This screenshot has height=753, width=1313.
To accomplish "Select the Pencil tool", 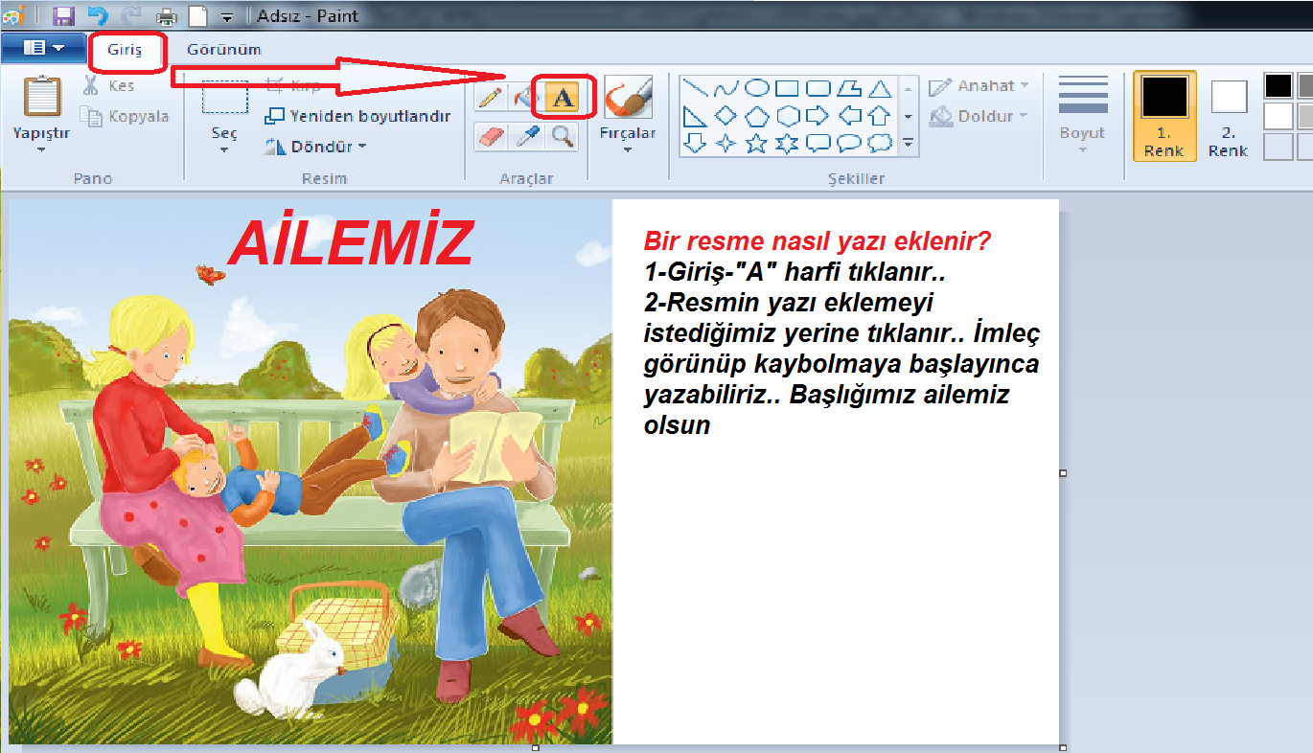I will [490, 97].
